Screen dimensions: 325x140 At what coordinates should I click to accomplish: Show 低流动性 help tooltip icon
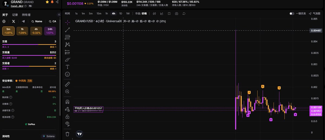[13, 117]
